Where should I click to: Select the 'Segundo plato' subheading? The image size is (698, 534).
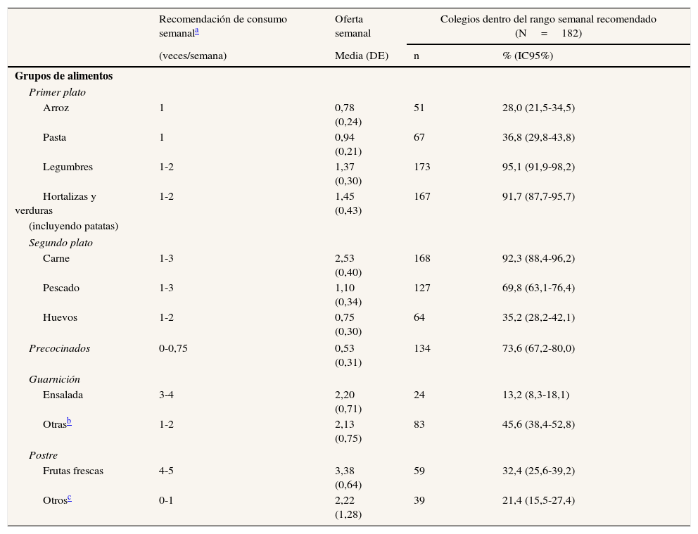pos(61,243)
